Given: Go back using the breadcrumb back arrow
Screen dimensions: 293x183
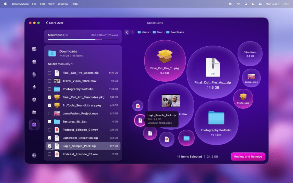Looking at the screenshot, I should [127, 32].
